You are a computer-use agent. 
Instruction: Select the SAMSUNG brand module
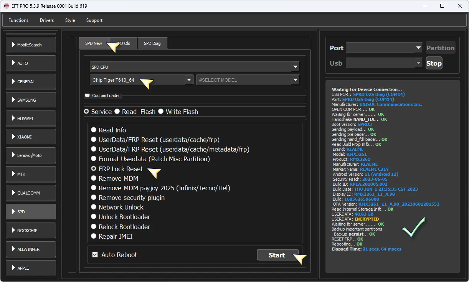click(31, 100)
